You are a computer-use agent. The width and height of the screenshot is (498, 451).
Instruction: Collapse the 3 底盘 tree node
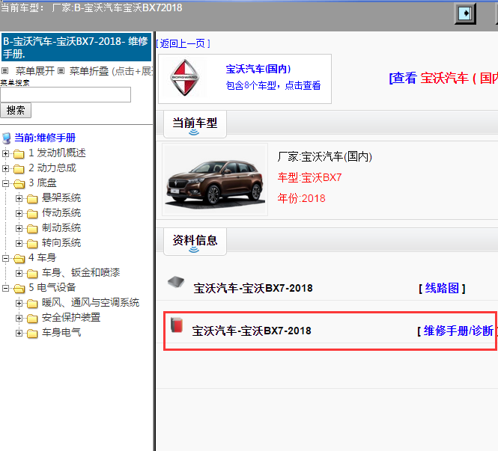(5, 183)
